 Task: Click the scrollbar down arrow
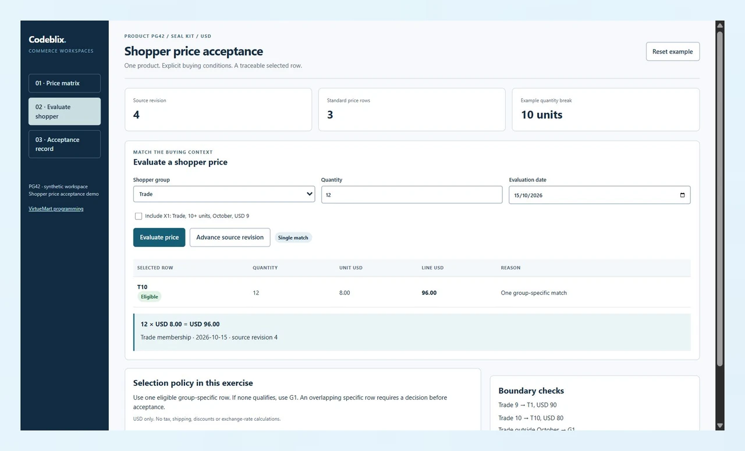pos(720,426)
